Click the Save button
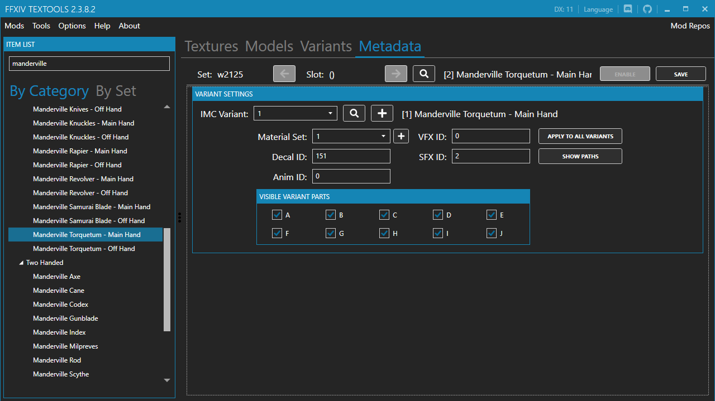Viewport: 715px width, 401px height. pyautogui.click(x=681, y=74)
